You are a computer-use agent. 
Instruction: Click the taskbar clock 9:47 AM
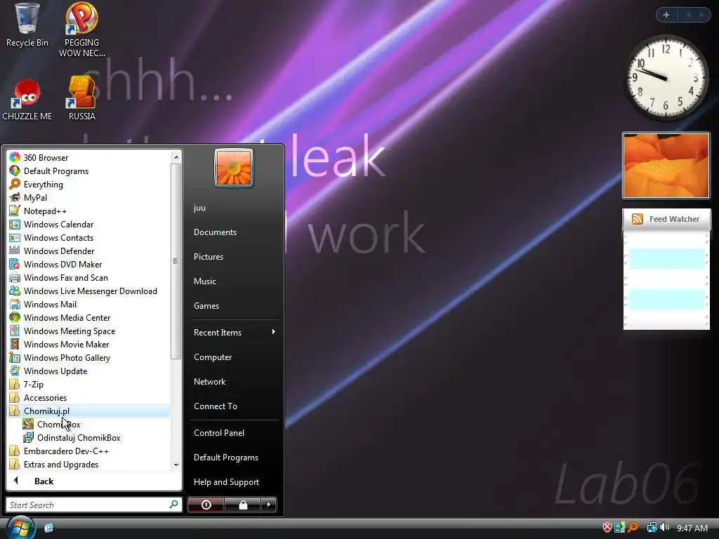(x=692, y=528)
